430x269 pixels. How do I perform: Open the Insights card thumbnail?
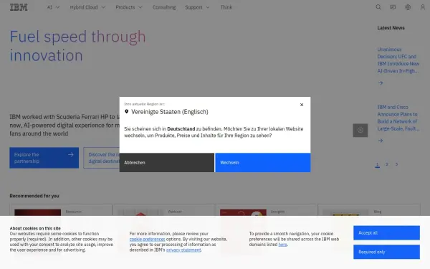(x=243, y=213)
